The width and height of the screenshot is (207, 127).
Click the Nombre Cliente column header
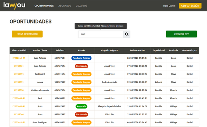[40, 50]
